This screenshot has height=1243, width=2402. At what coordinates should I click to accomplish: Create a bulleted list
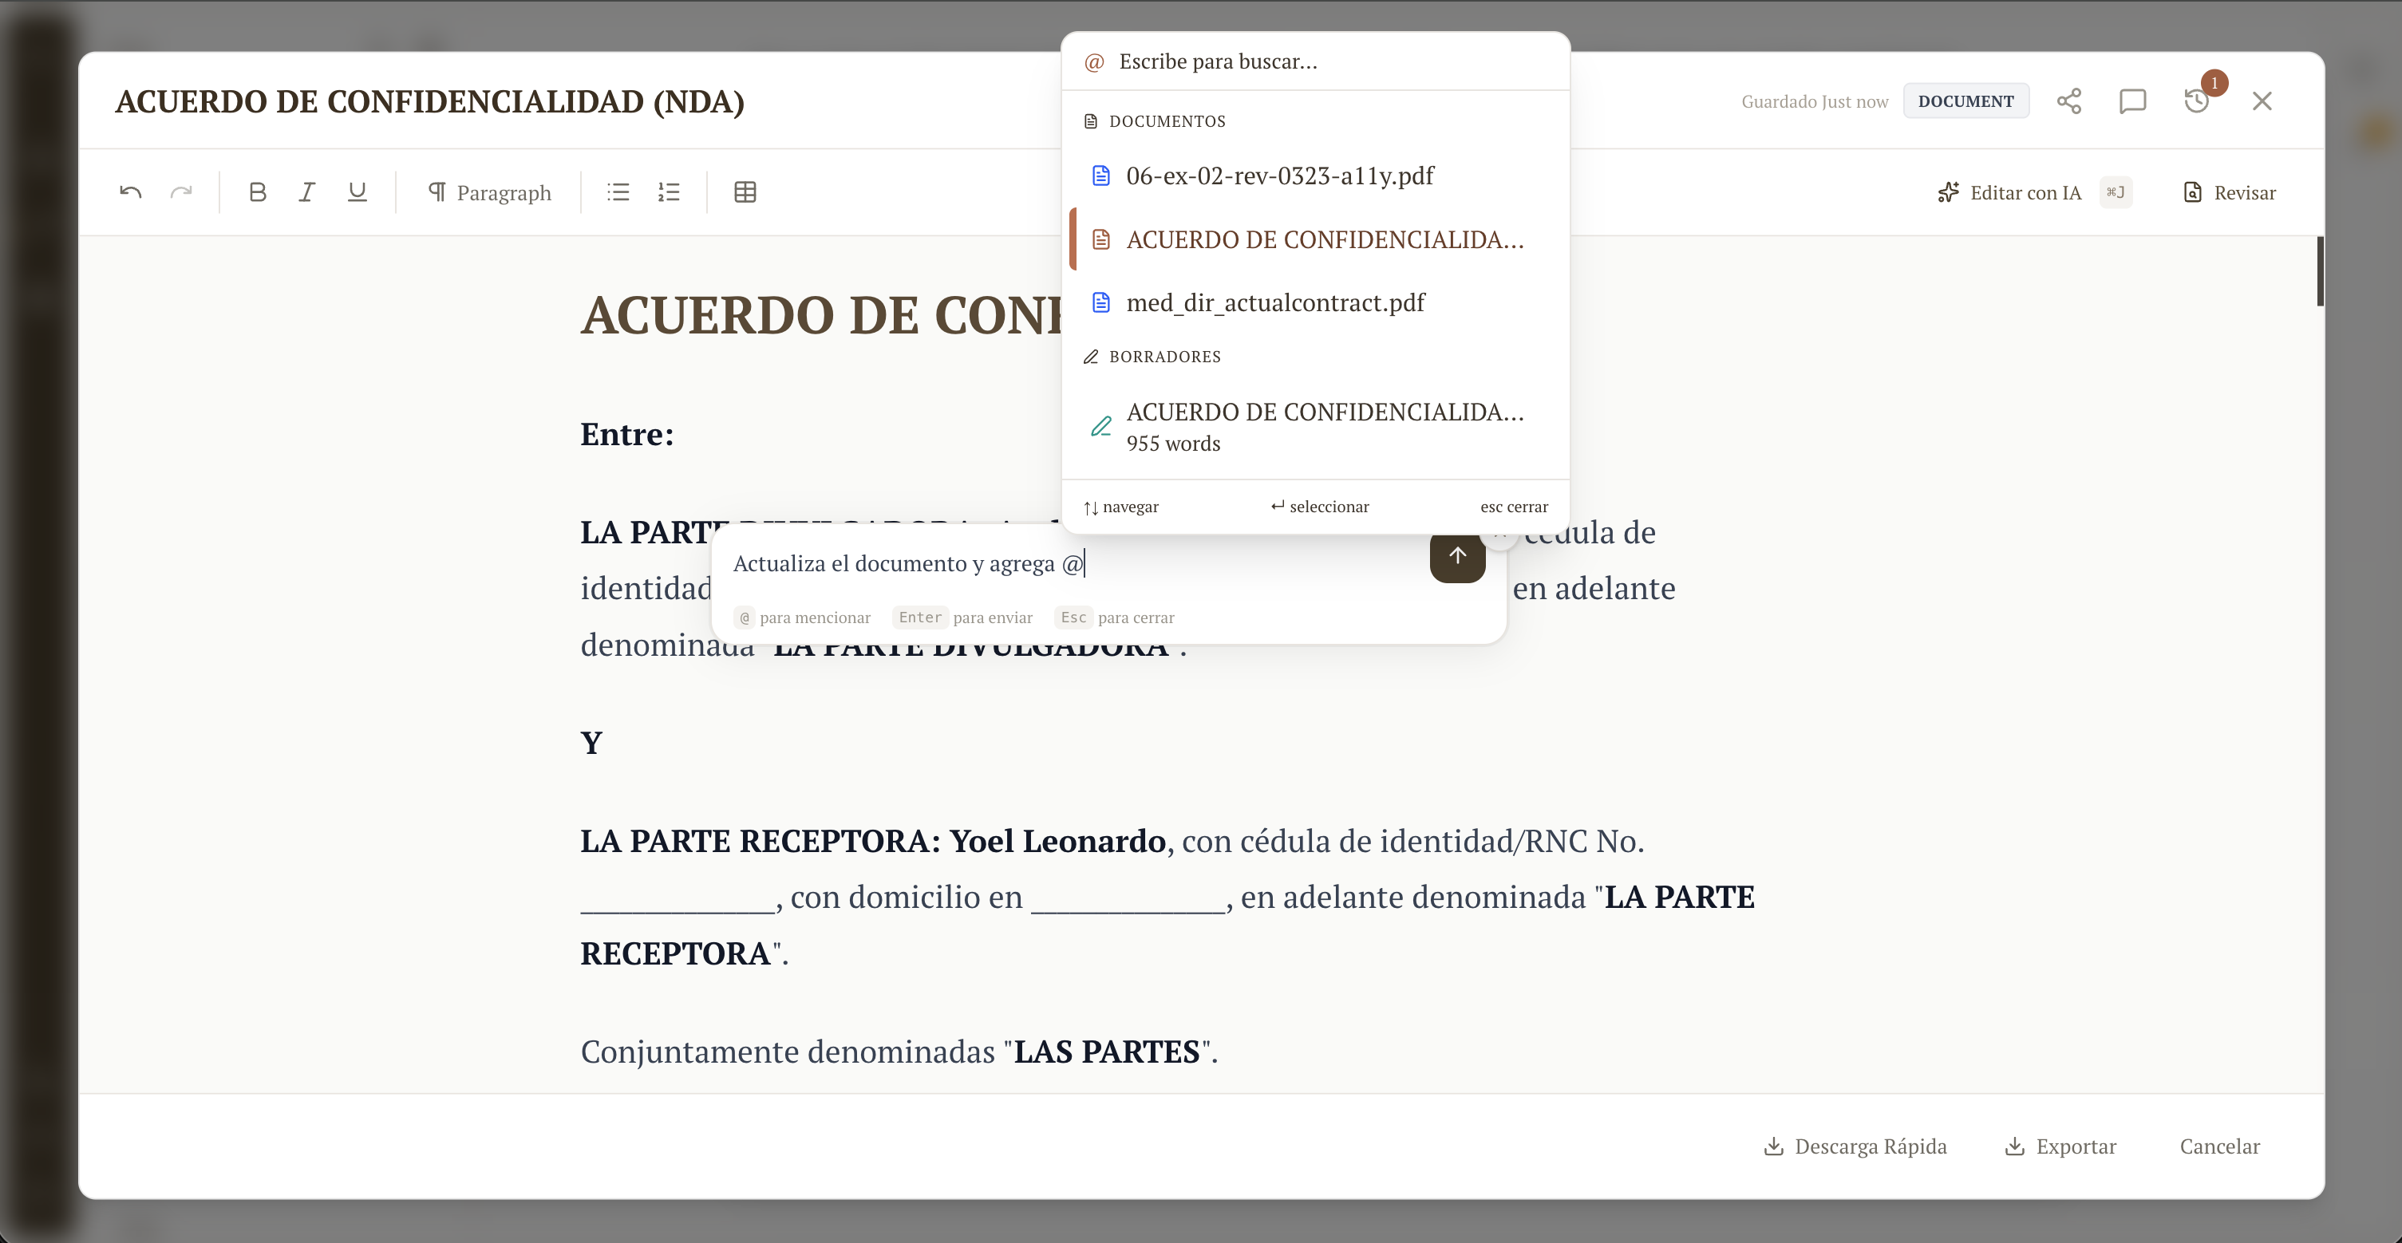tap(618, 192)
